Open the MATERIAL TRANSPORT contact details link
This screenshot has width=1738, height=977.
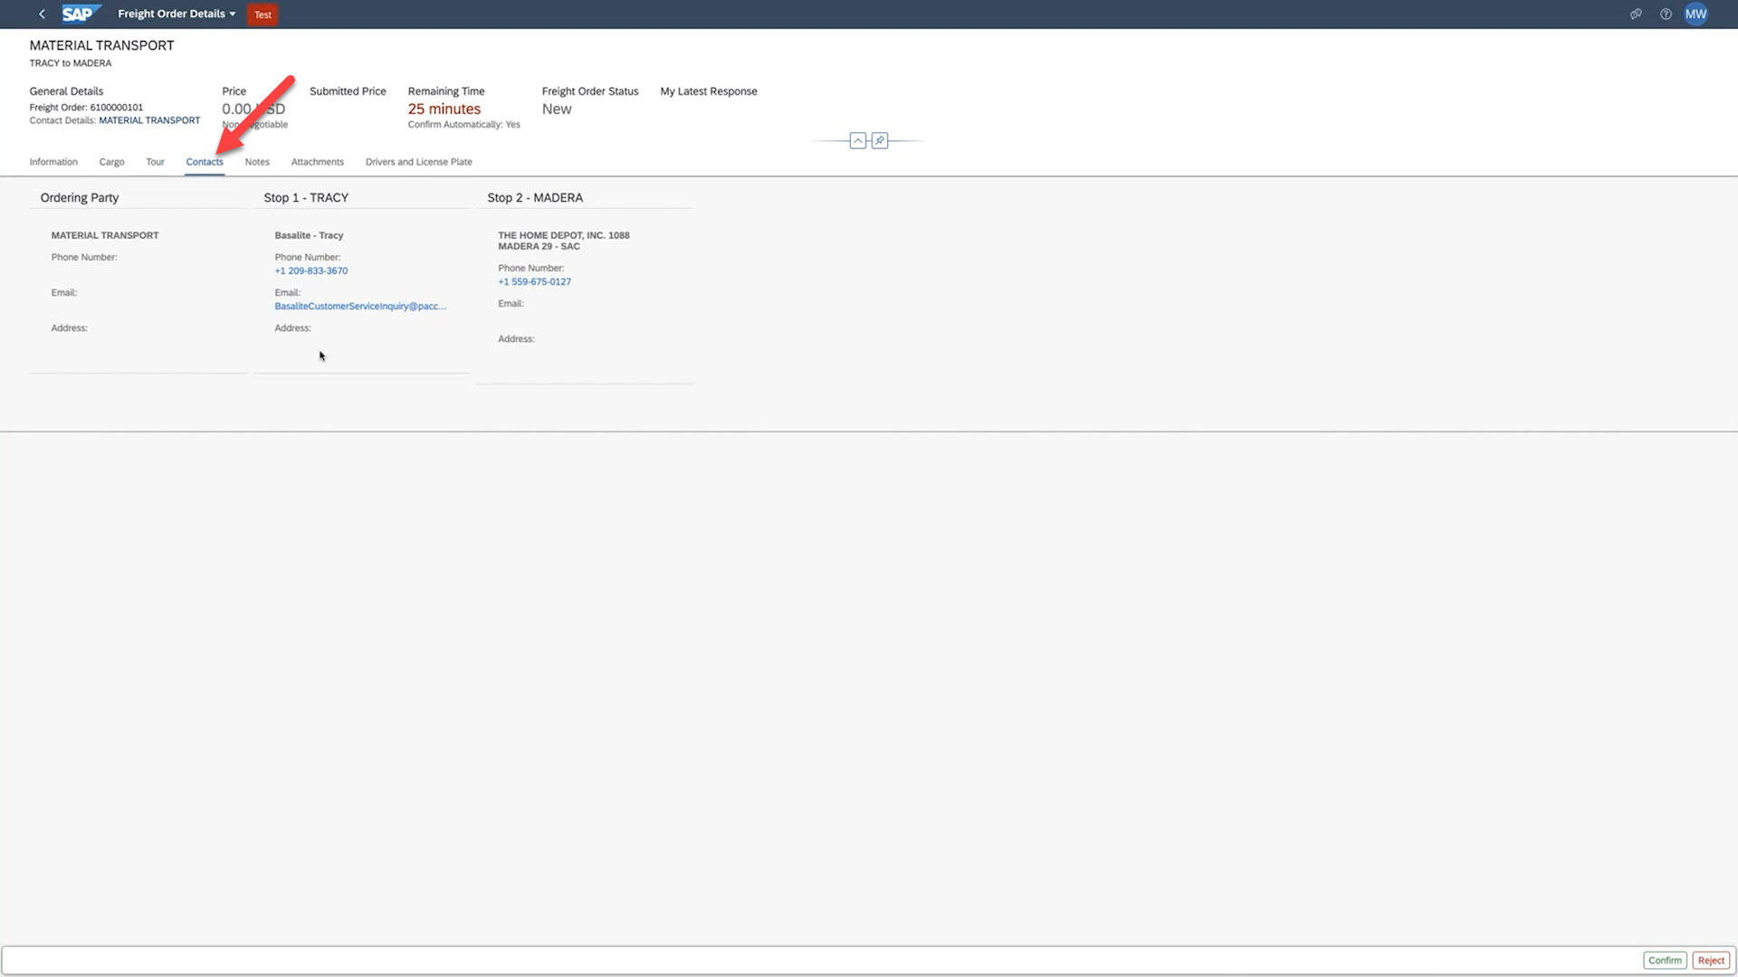[x=149, y=120]
